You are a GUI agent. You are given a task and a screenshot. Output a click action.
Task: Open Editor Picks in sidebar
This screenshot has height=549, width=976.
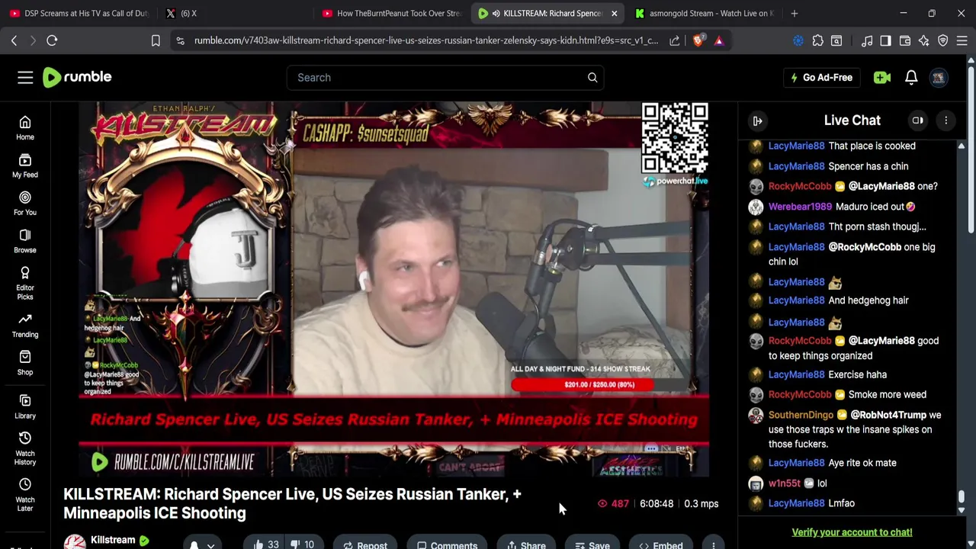(x=25, y=283)
